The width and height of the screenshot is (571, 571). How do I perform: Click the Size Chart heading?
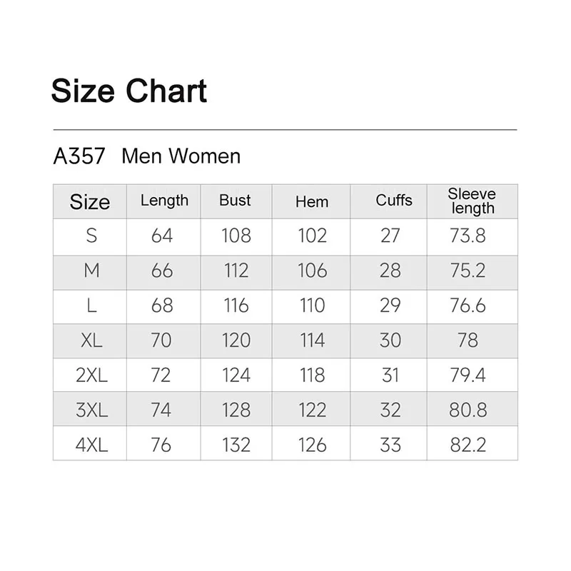[129, 92]
